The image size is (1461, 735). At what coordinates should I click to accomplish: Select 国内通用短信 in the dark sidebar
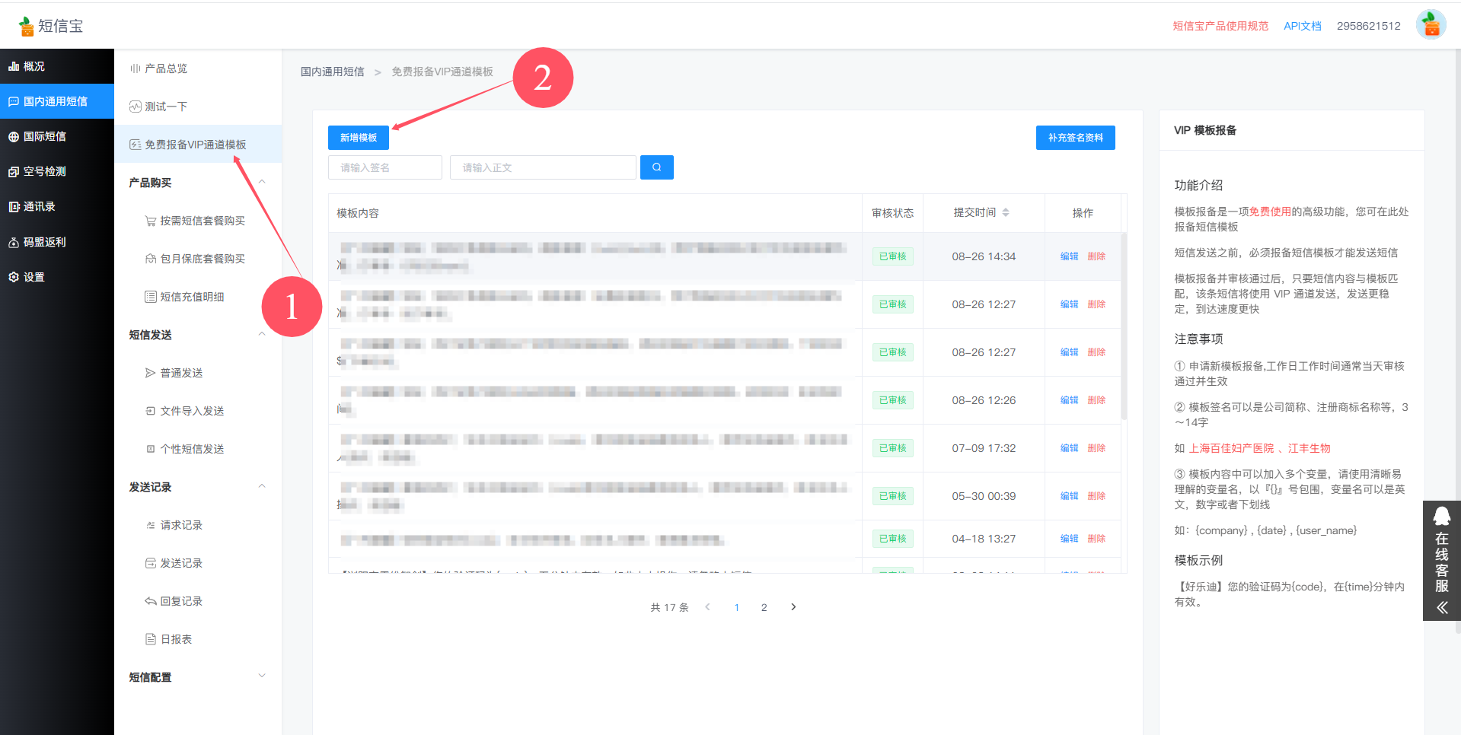tap(57, 101)
